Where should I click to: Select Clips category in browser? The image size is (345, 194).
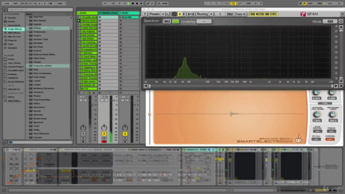point(11,44)
